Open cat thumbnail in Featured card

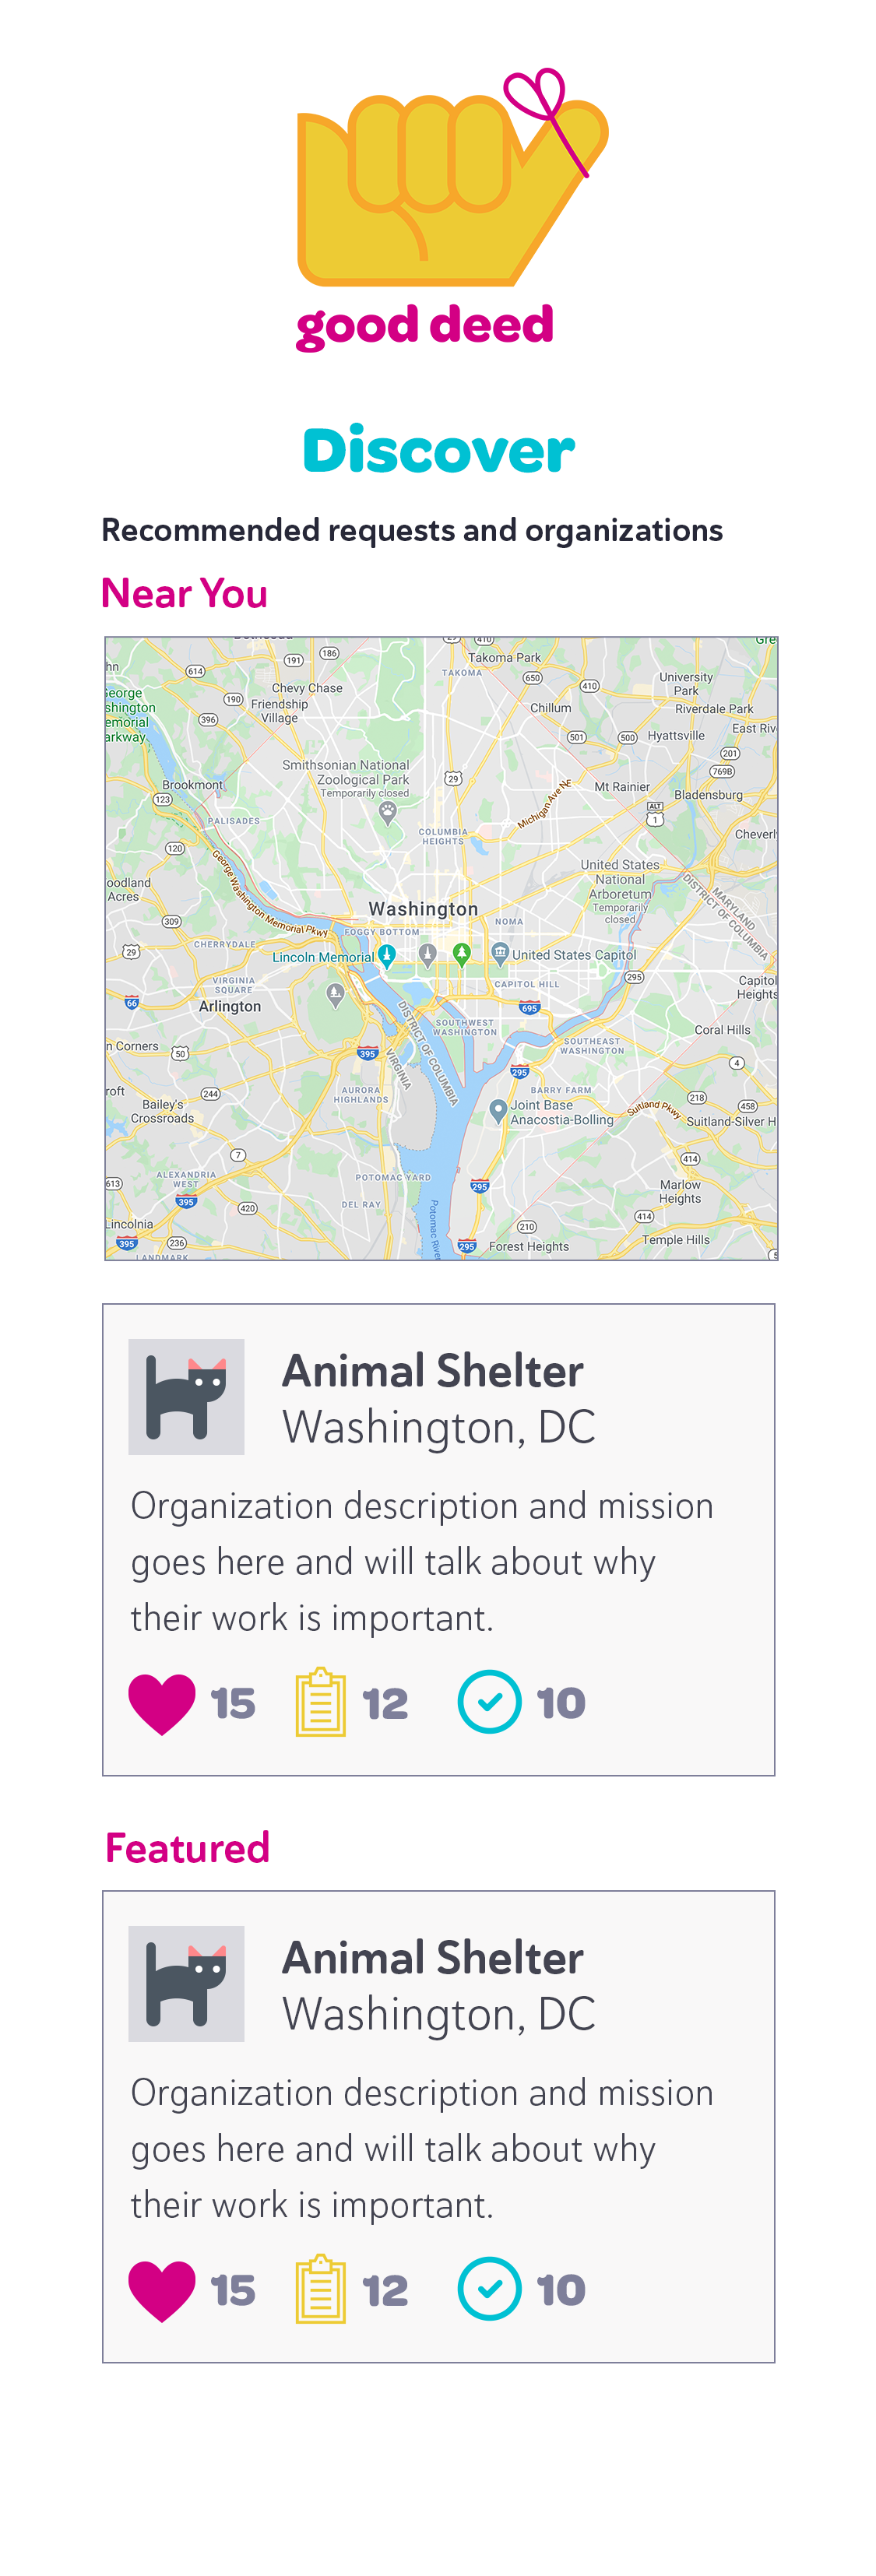[x=186, y=1984]
